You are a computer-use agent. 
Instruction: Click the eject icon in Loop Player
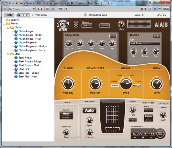click(x=153, y=130)
